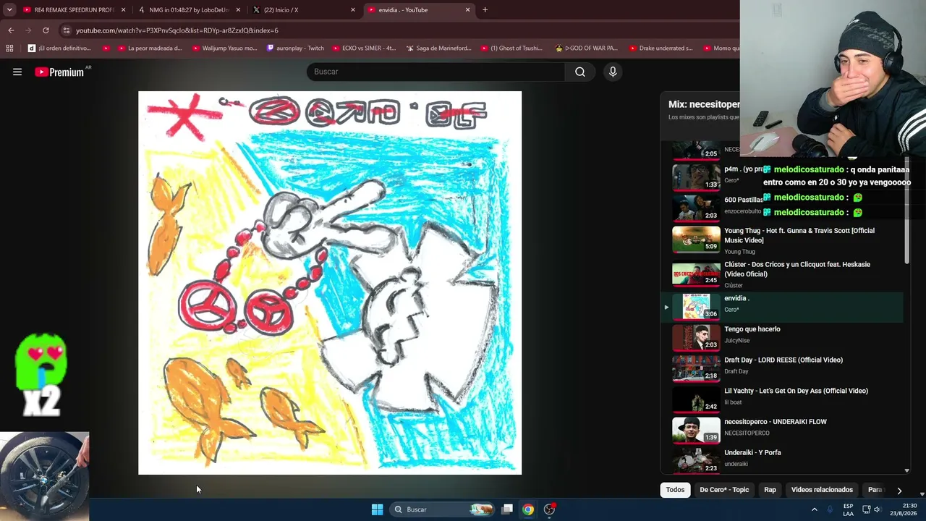
Task: Open the Drake underrated bookmark
Action: coord(660,48)
